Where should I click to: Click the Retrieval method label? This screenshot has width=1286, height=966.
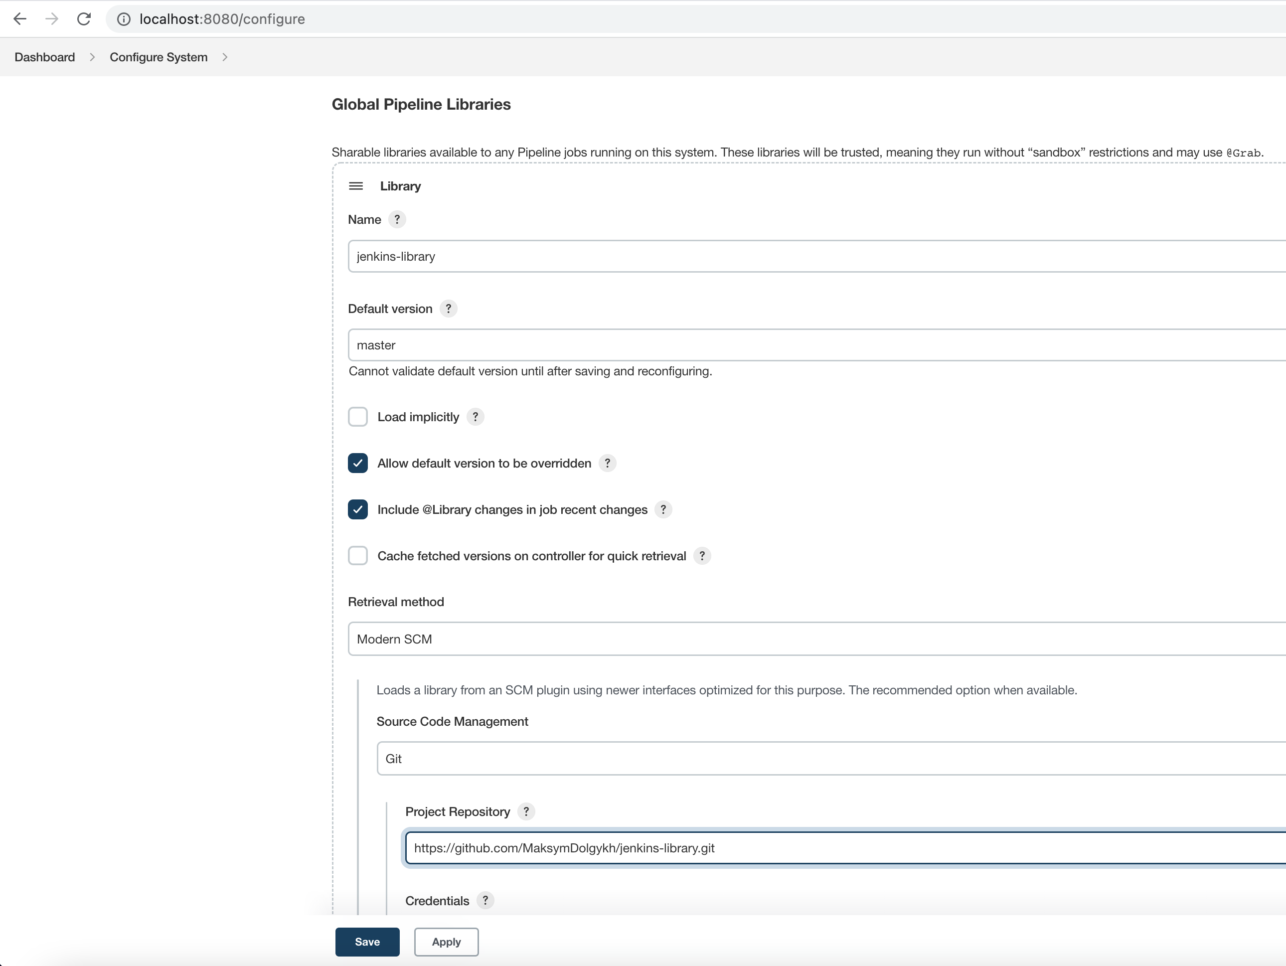396,602
